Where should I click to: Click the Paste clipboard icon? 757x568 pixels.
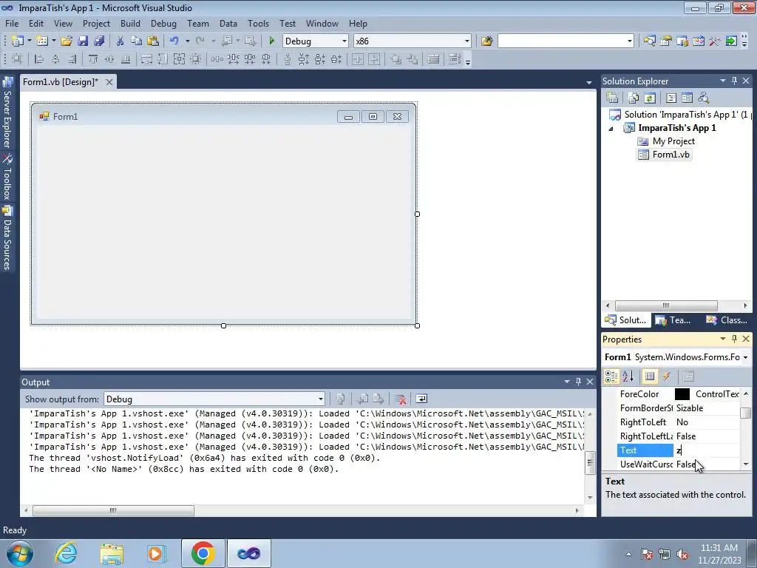pos(153,41)
